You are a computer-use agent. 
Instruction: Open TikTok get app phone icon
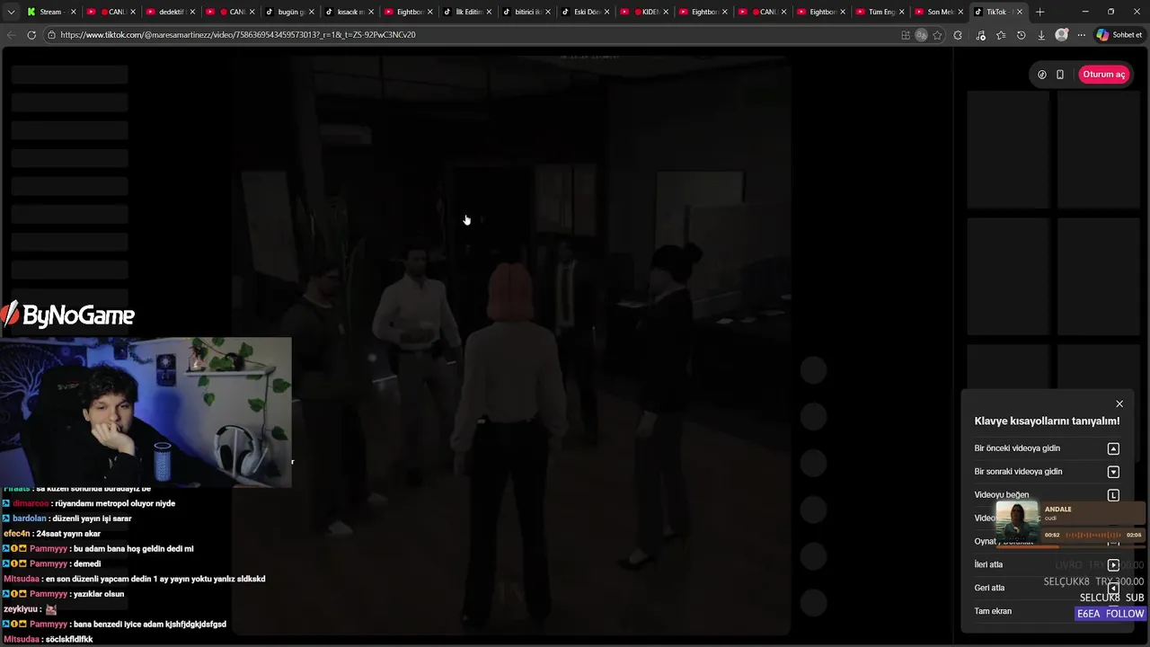click(x=1060, y=75)
